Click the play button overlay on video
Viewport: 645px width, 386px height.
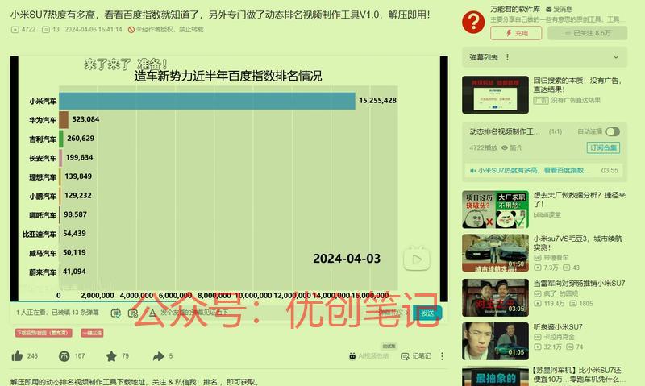click(417, 259)
